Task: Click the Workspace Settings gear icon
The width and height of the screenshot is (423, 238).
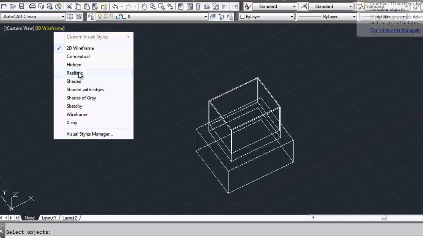Action: pos(70,17)
